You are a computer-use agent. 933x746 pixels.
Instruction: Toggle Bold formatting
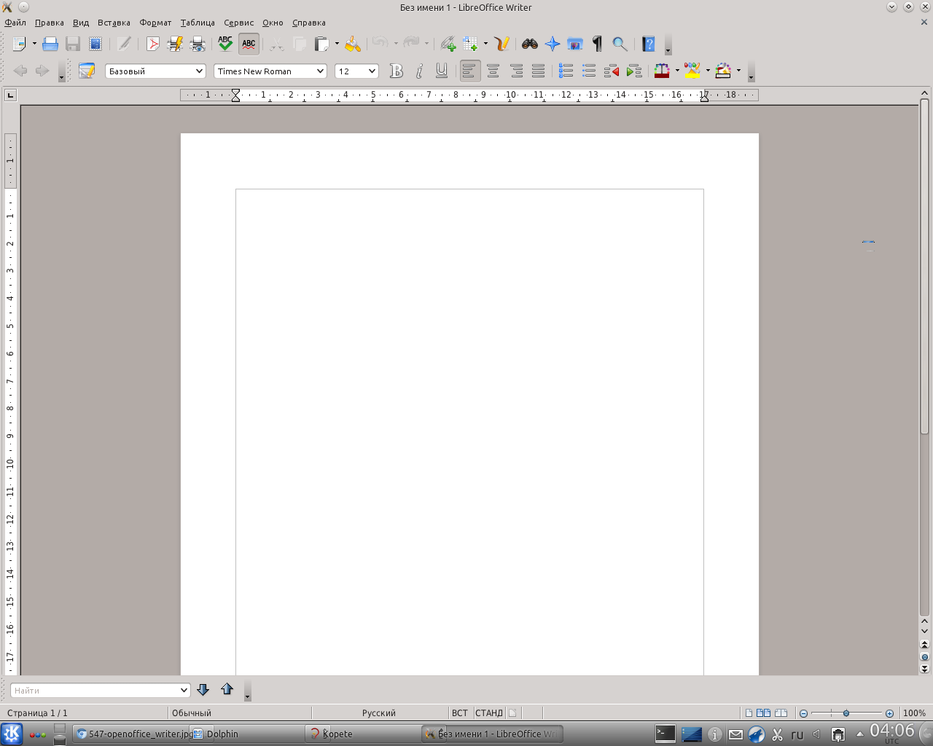tap(397, 71)
